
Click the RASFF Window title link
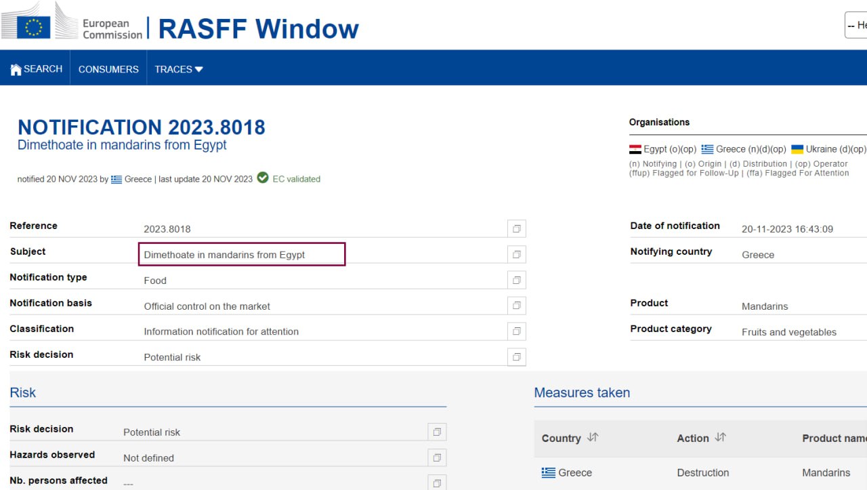click(x=258, y=28)
